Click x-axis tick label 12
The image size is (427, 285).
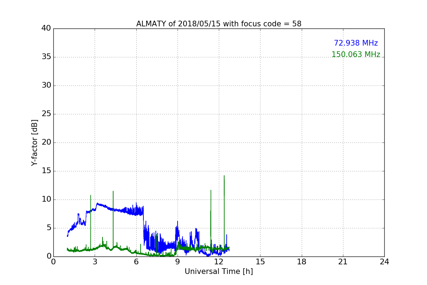click(x=219, y=262)
